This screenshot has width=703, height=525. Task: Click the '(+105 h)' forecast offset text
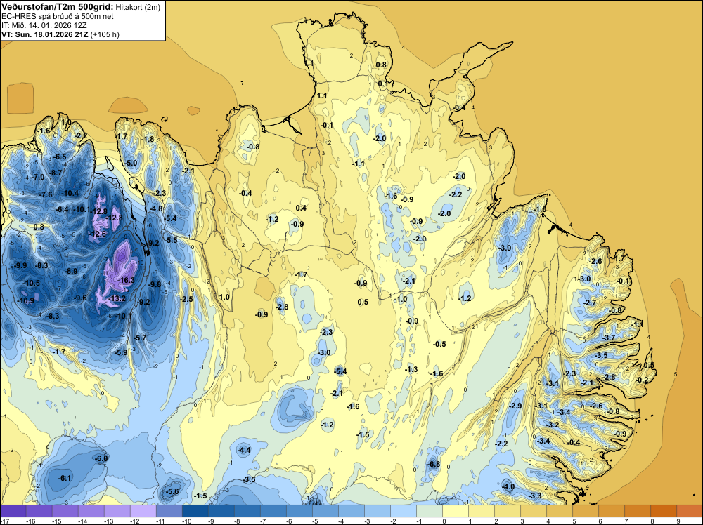(105, 34)
